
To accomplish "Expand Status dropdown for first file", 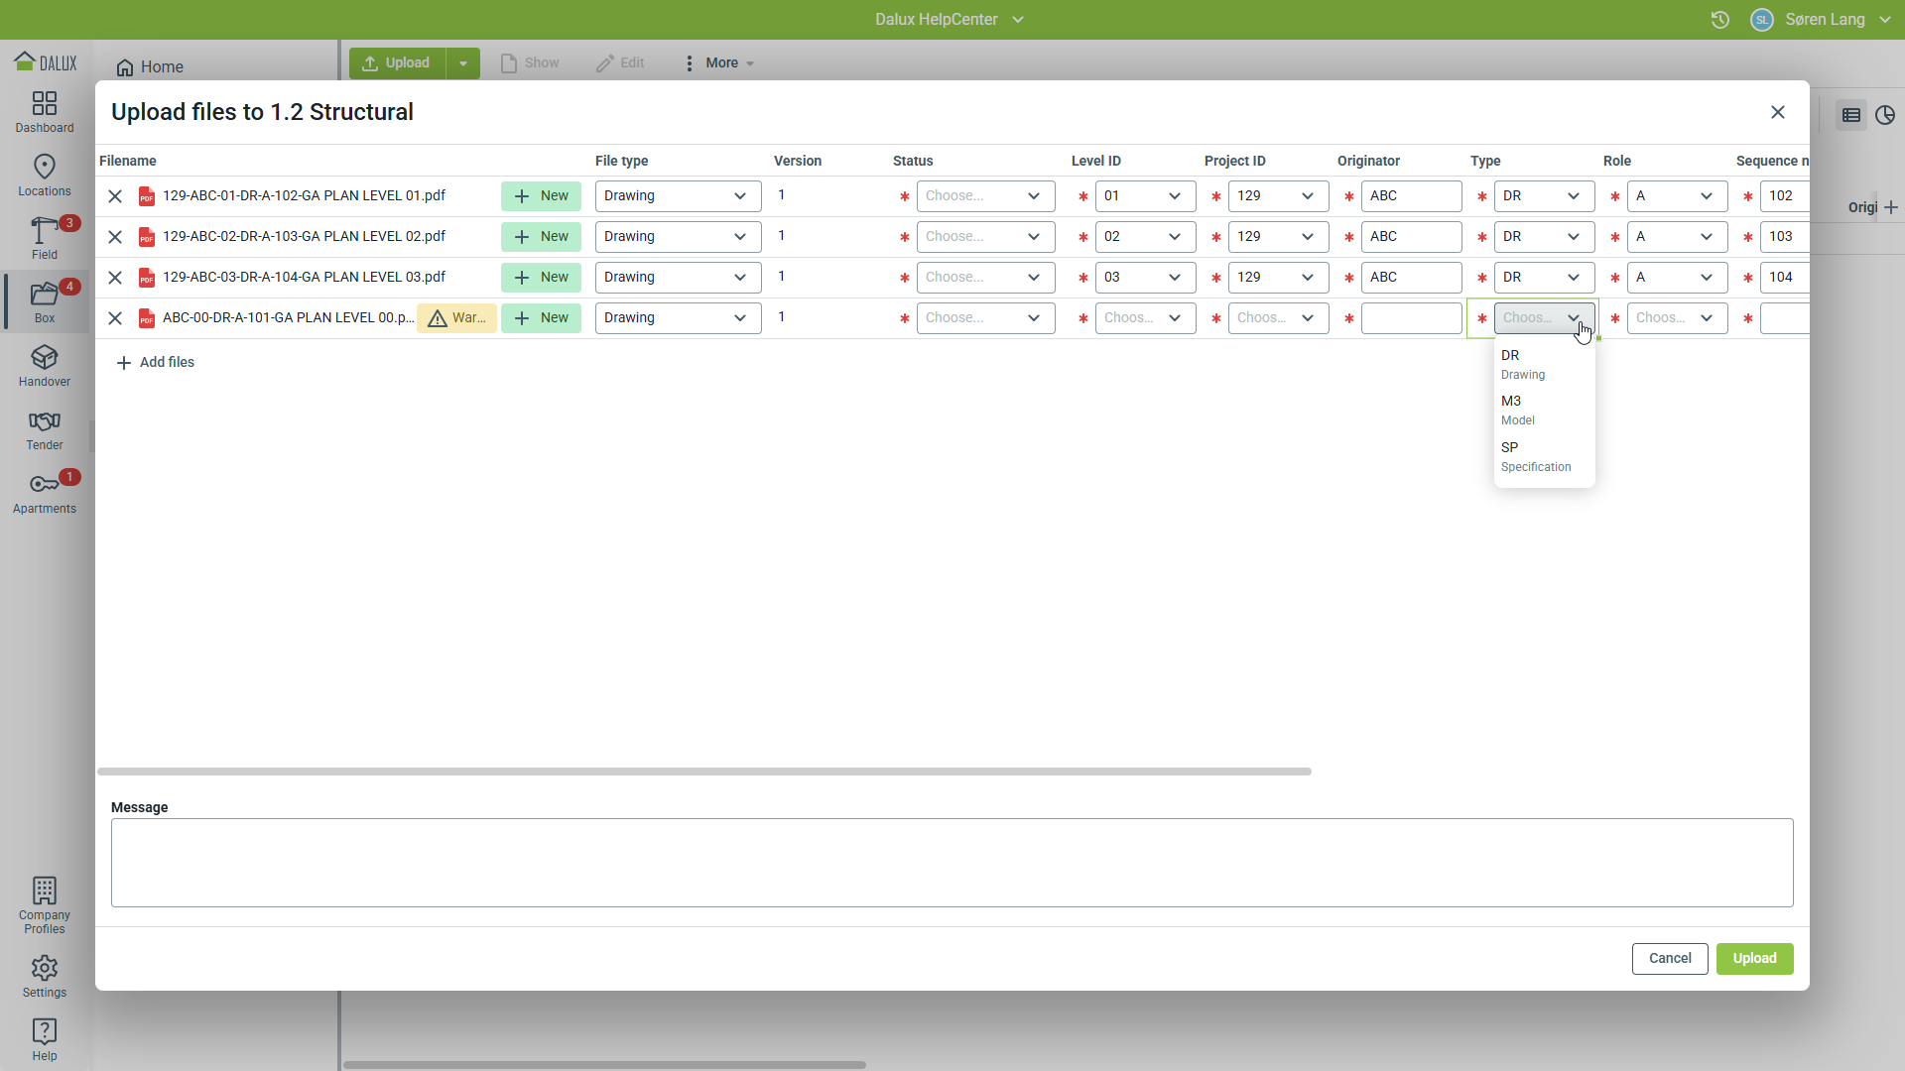I will [984, 196].
